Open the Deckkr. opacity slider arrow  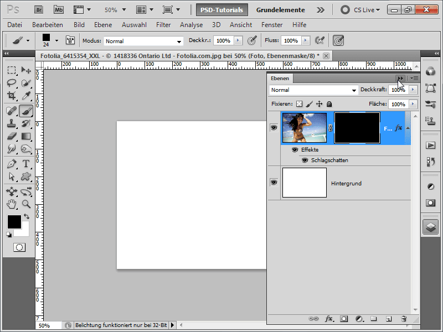[238, 40]
